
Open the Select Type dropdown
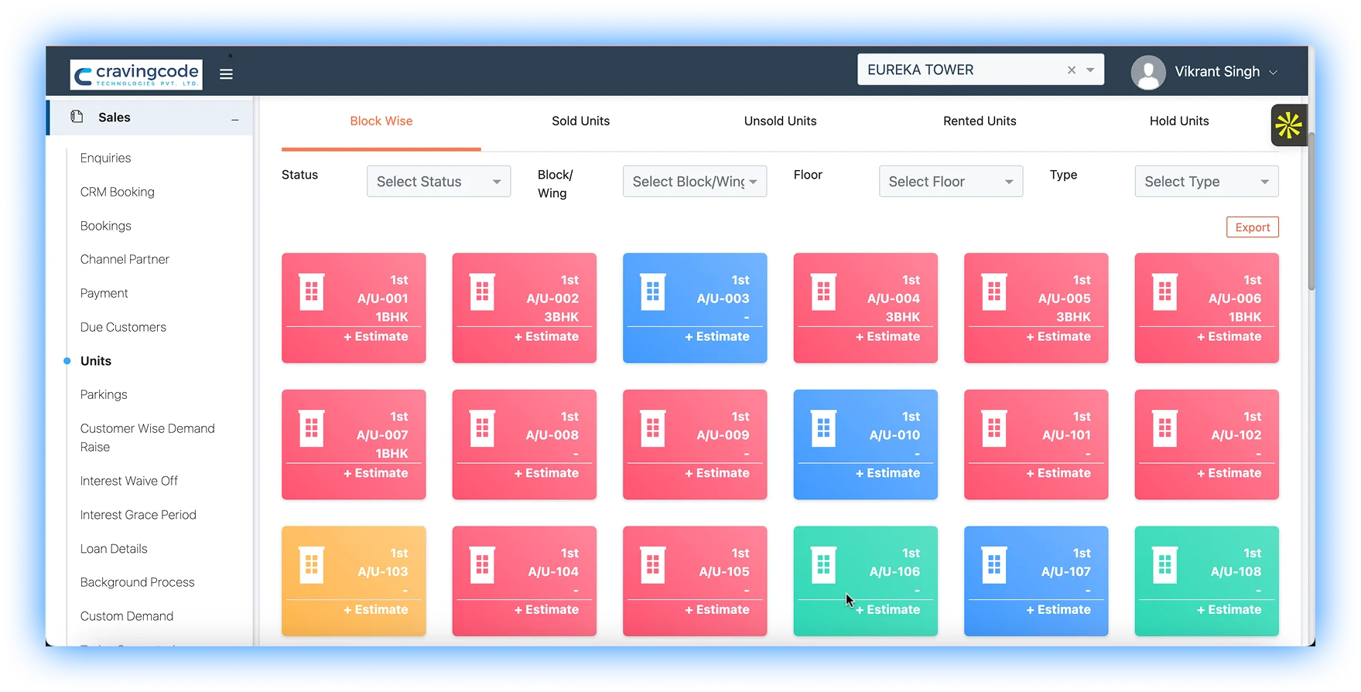(x=1206, y=182)
